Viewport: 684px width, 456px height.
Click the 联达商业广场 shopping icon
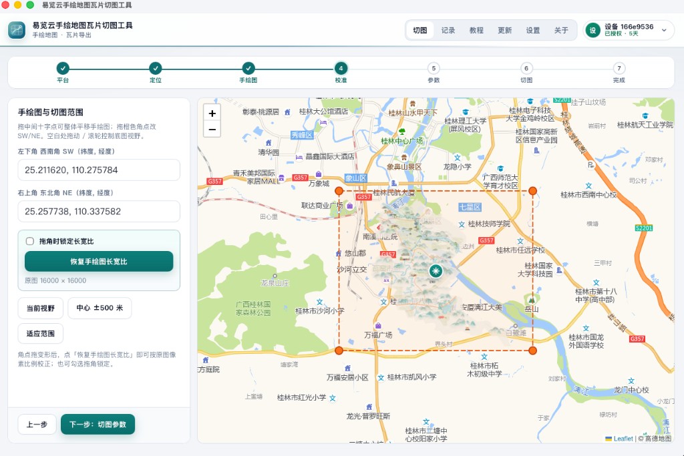point(349,206)
